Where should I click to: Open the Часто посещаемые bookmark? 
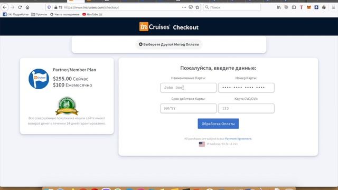(x=64, y=14)
